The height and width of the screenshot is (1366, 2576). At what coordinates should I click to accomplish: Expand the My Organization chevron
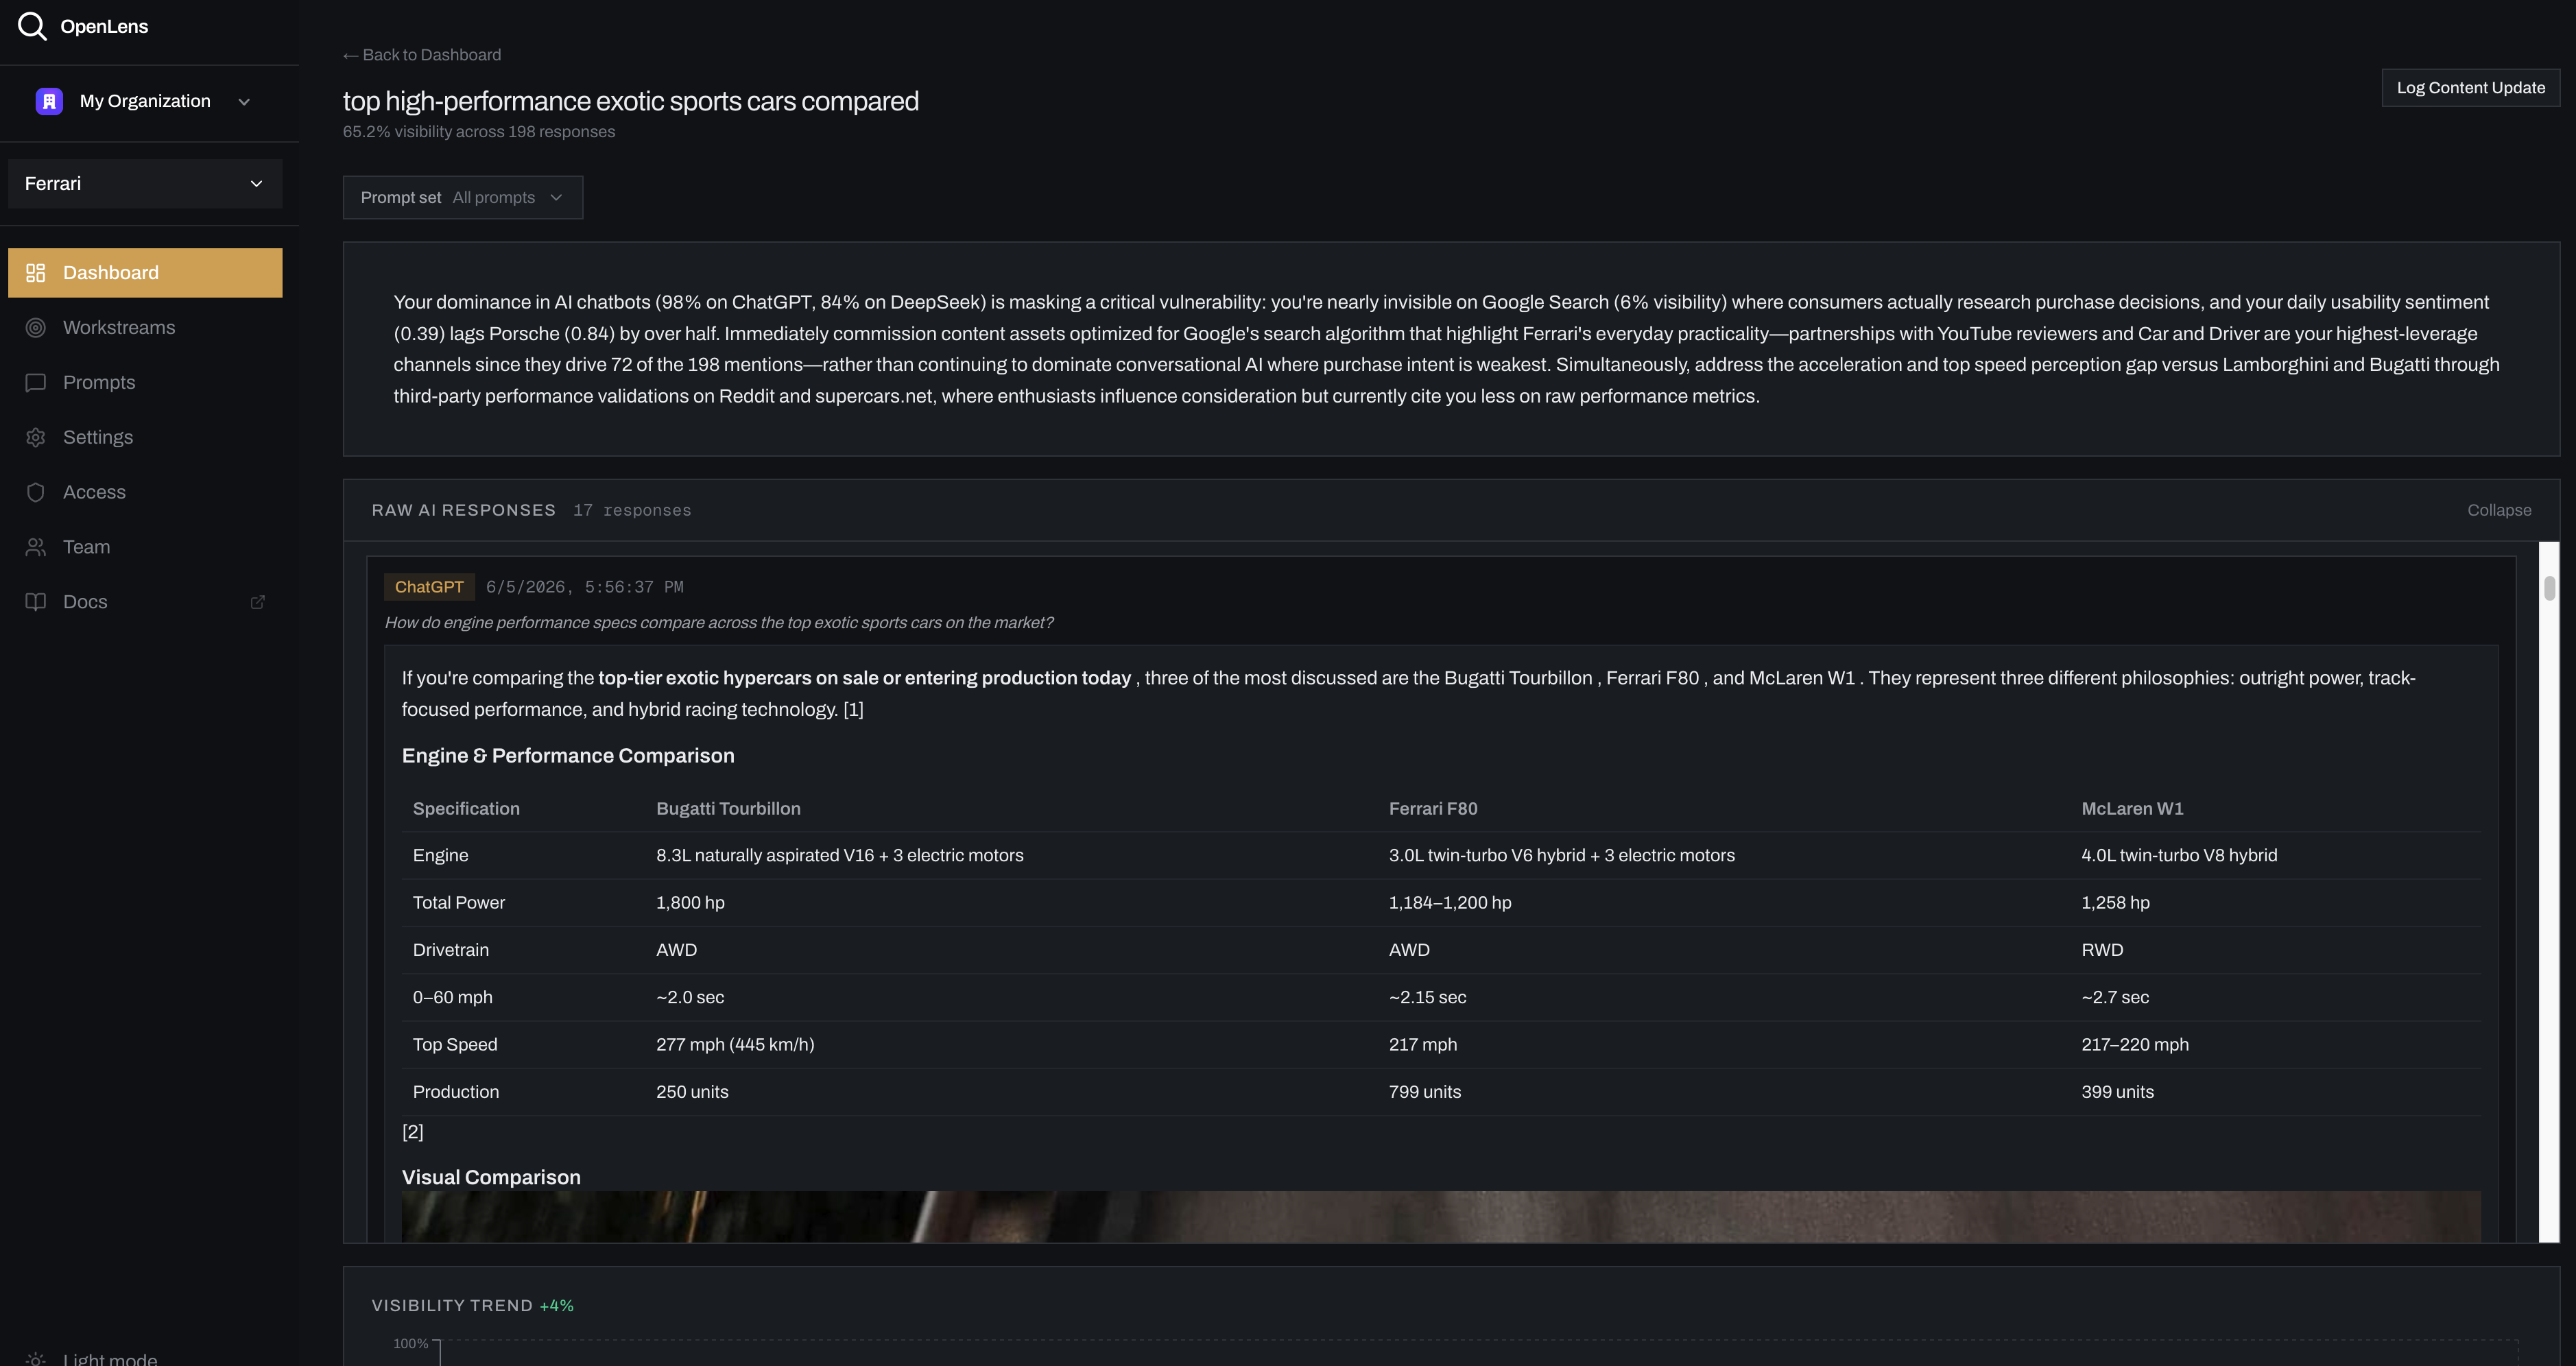point(244,102)
